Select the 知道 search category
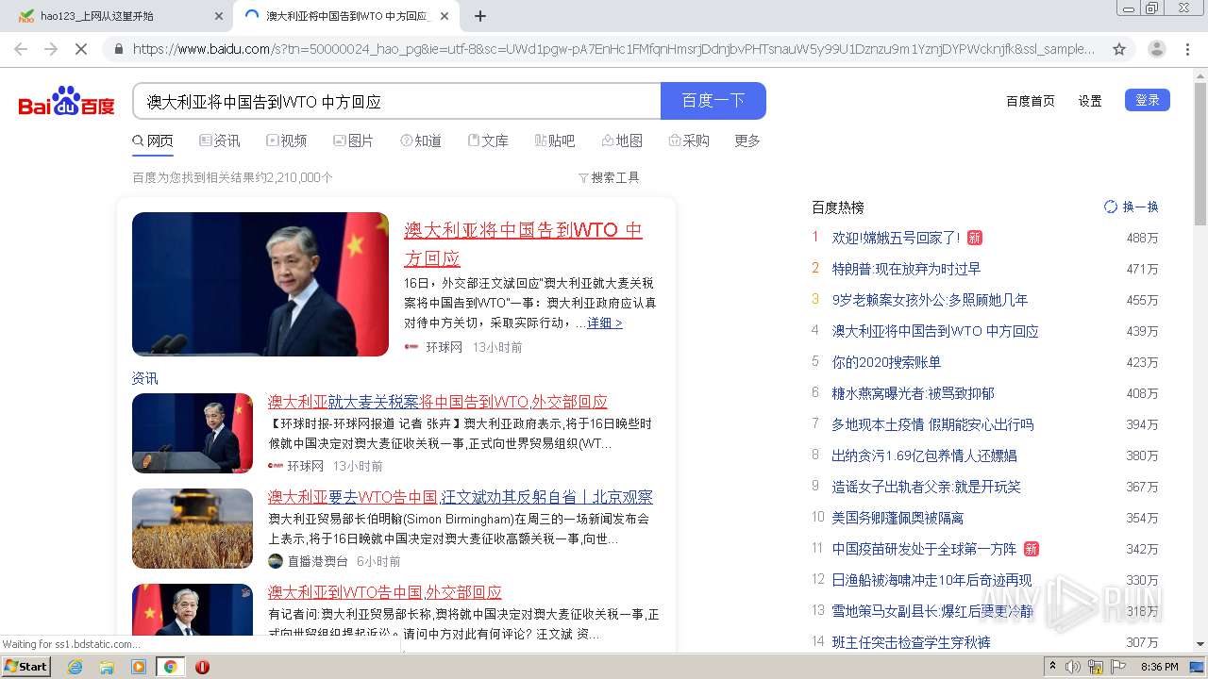1208x679 pixels. (x=421, y=141)
